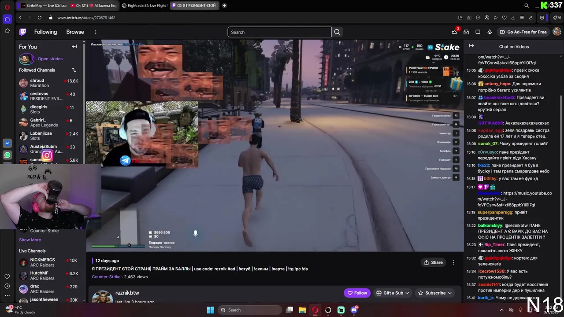Open drac ARC Raiders channel

pos(48,289)
